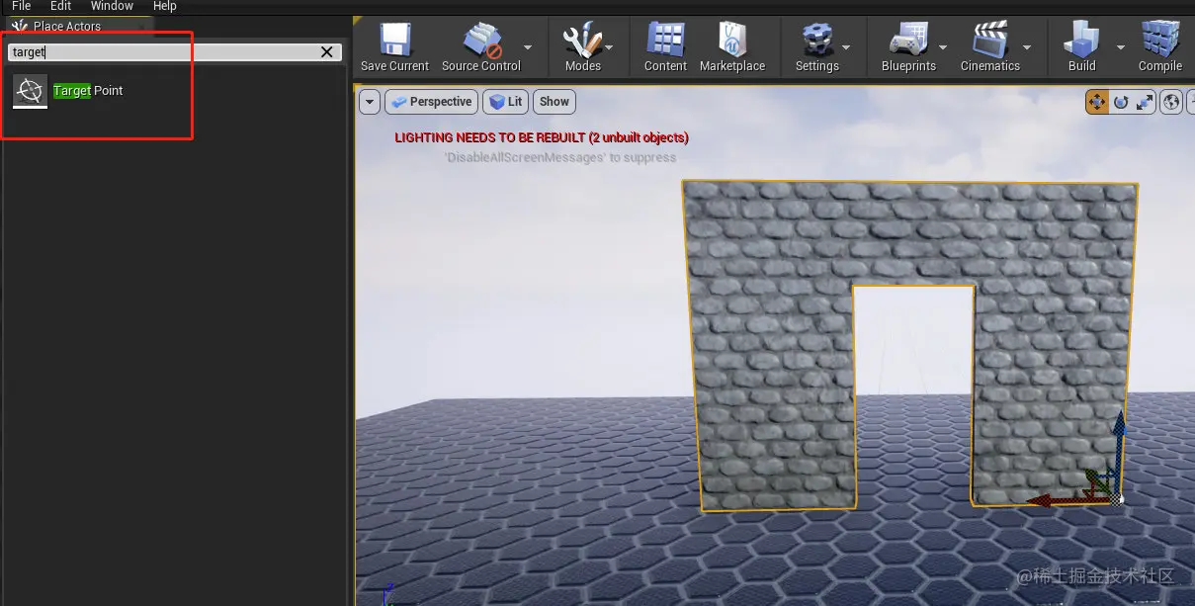Expand the Source Control dropdown arrow

[528, 47]
